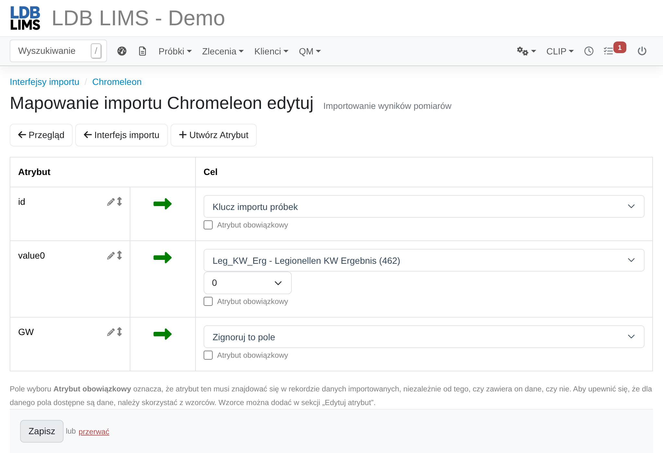Image resolution: width=663 pixels, height=453 pixels.
Task: Open the Zignoruj to pole dropdown
Action: tap(424, 337)
